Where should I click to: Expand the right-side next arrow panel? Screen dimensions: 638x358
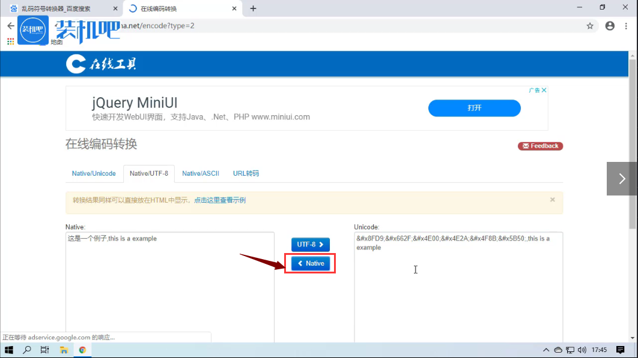click(622, 179)
